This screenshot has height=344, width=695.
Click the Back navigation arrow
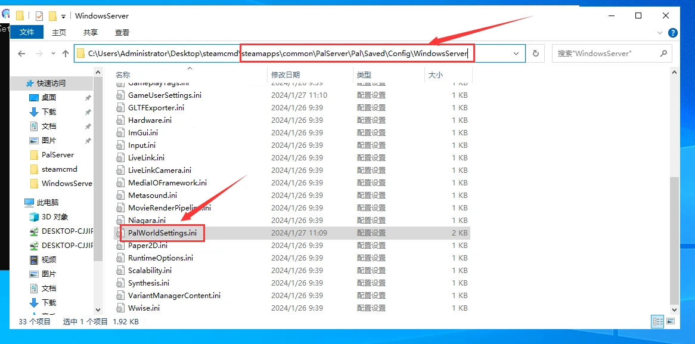21,54
